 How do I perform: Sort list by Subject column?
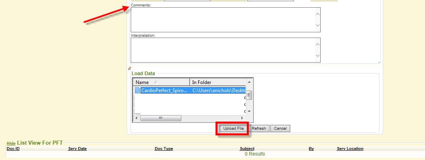pyautogui.click(x=247, y=149)
